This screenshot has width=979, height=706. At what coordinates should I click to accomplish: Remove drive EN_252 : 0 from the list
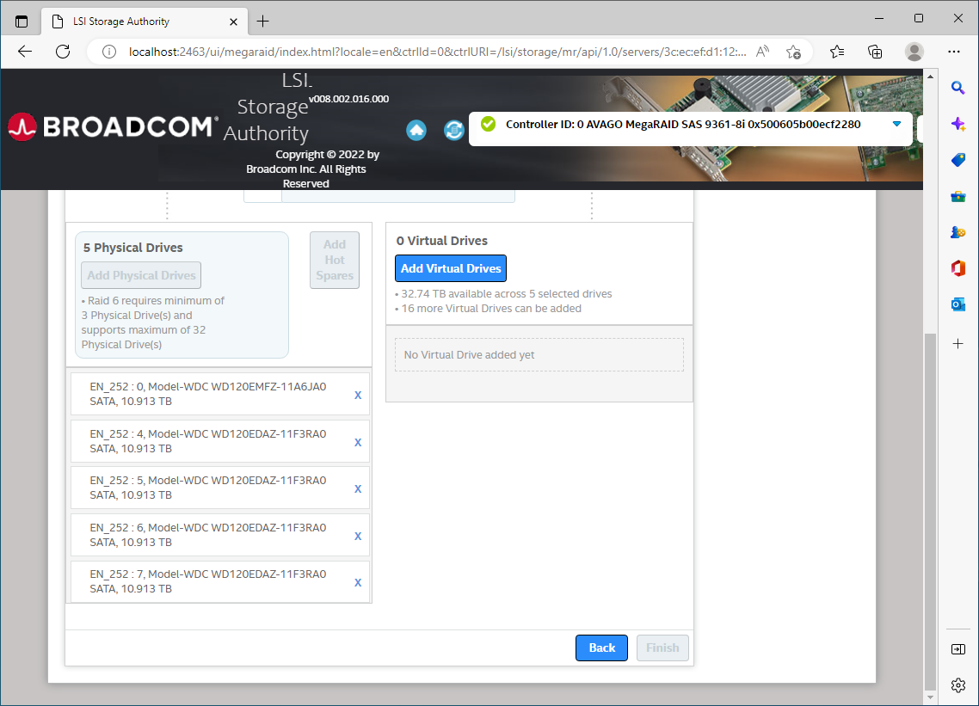pyautogui.click(x=358, y=395)
